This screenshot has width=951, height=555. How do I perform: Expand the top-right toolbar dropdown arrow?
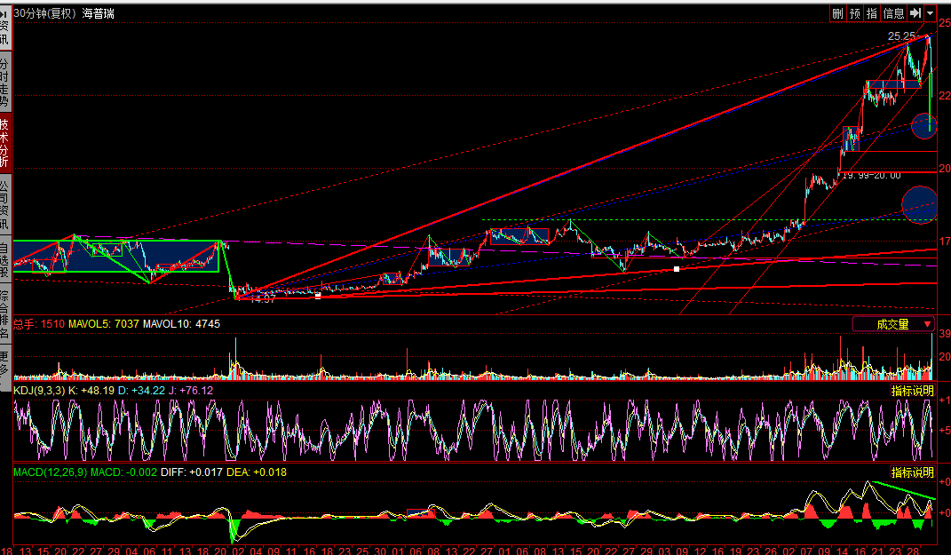[930, 13]
